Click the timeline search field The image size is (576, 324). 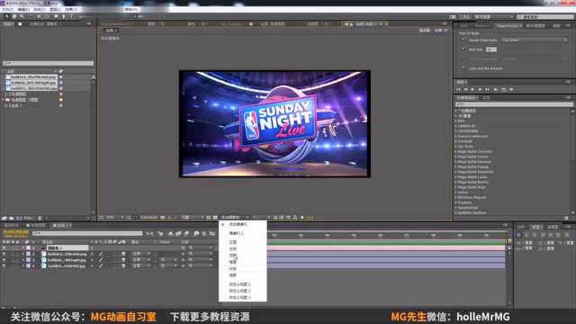87,234
